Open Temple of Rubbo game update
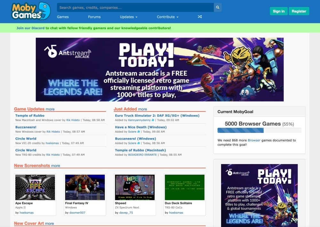320x227 pixels. pyautogui.click(x=30, y=116)
